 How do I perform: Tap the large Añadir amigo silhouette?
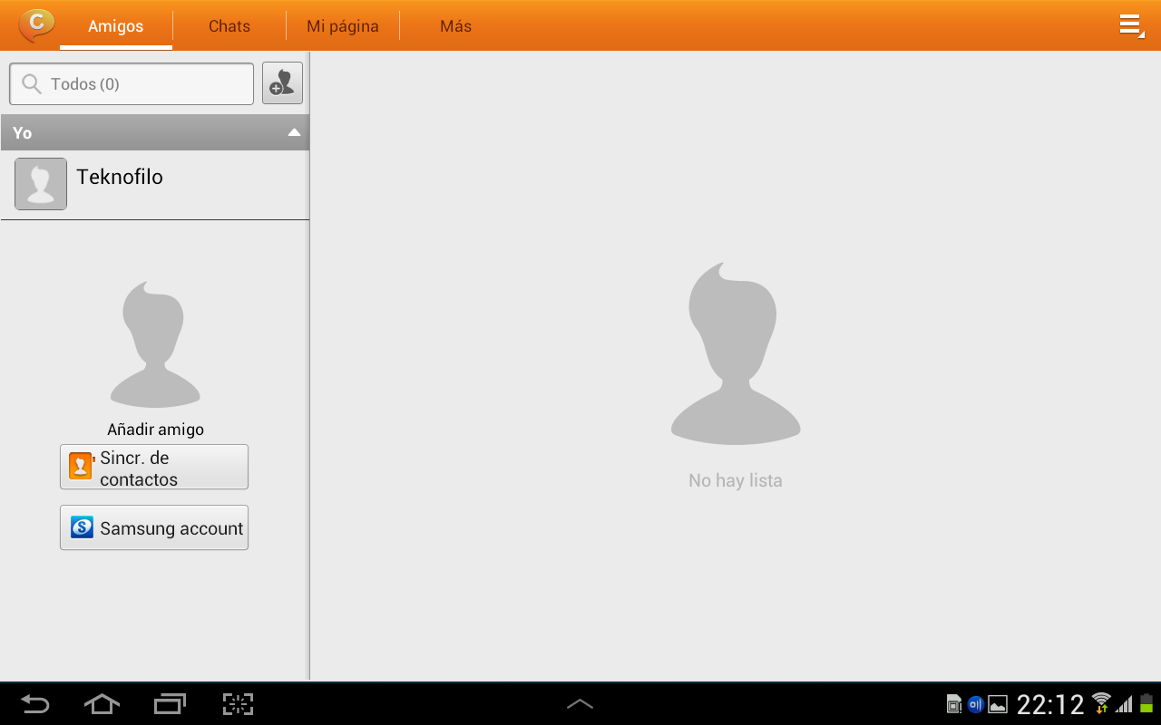155,344
